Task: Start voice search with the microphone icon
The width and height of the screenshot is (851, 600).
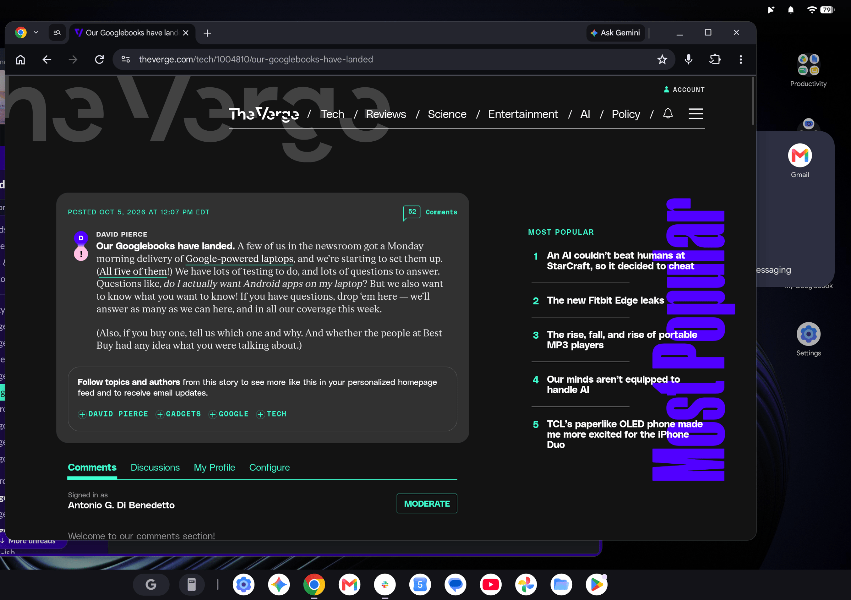Action: (688, 59)
